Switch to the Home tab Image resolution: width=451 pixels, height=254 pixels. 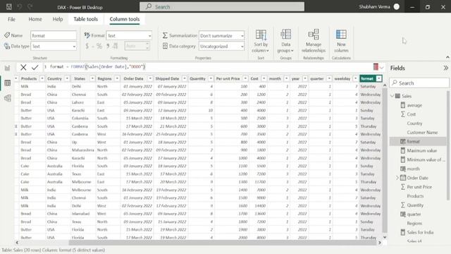35,19
